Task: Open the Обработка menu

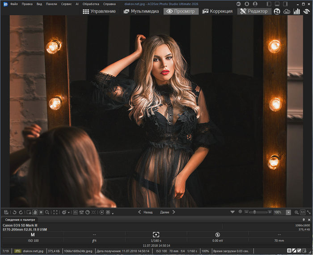Action: click(90, 4)
